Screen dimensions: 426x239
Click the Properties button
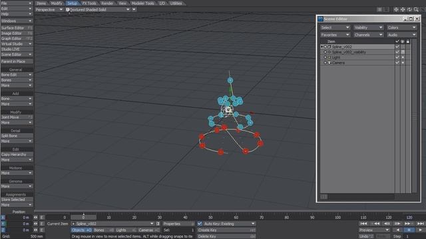point(178,224)
